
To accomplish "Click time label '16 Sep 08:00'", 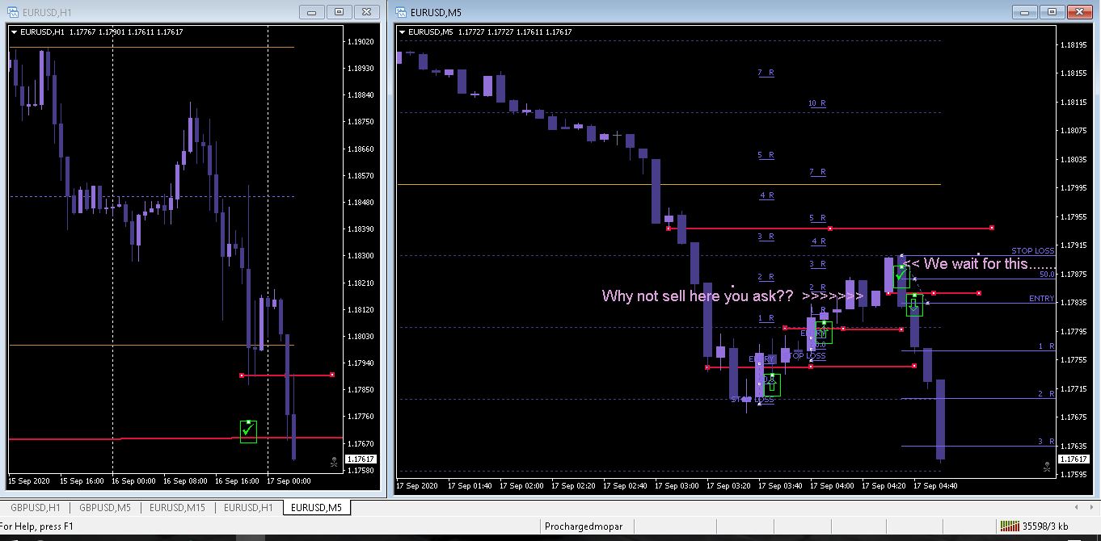I will click(x=184, y=480).
